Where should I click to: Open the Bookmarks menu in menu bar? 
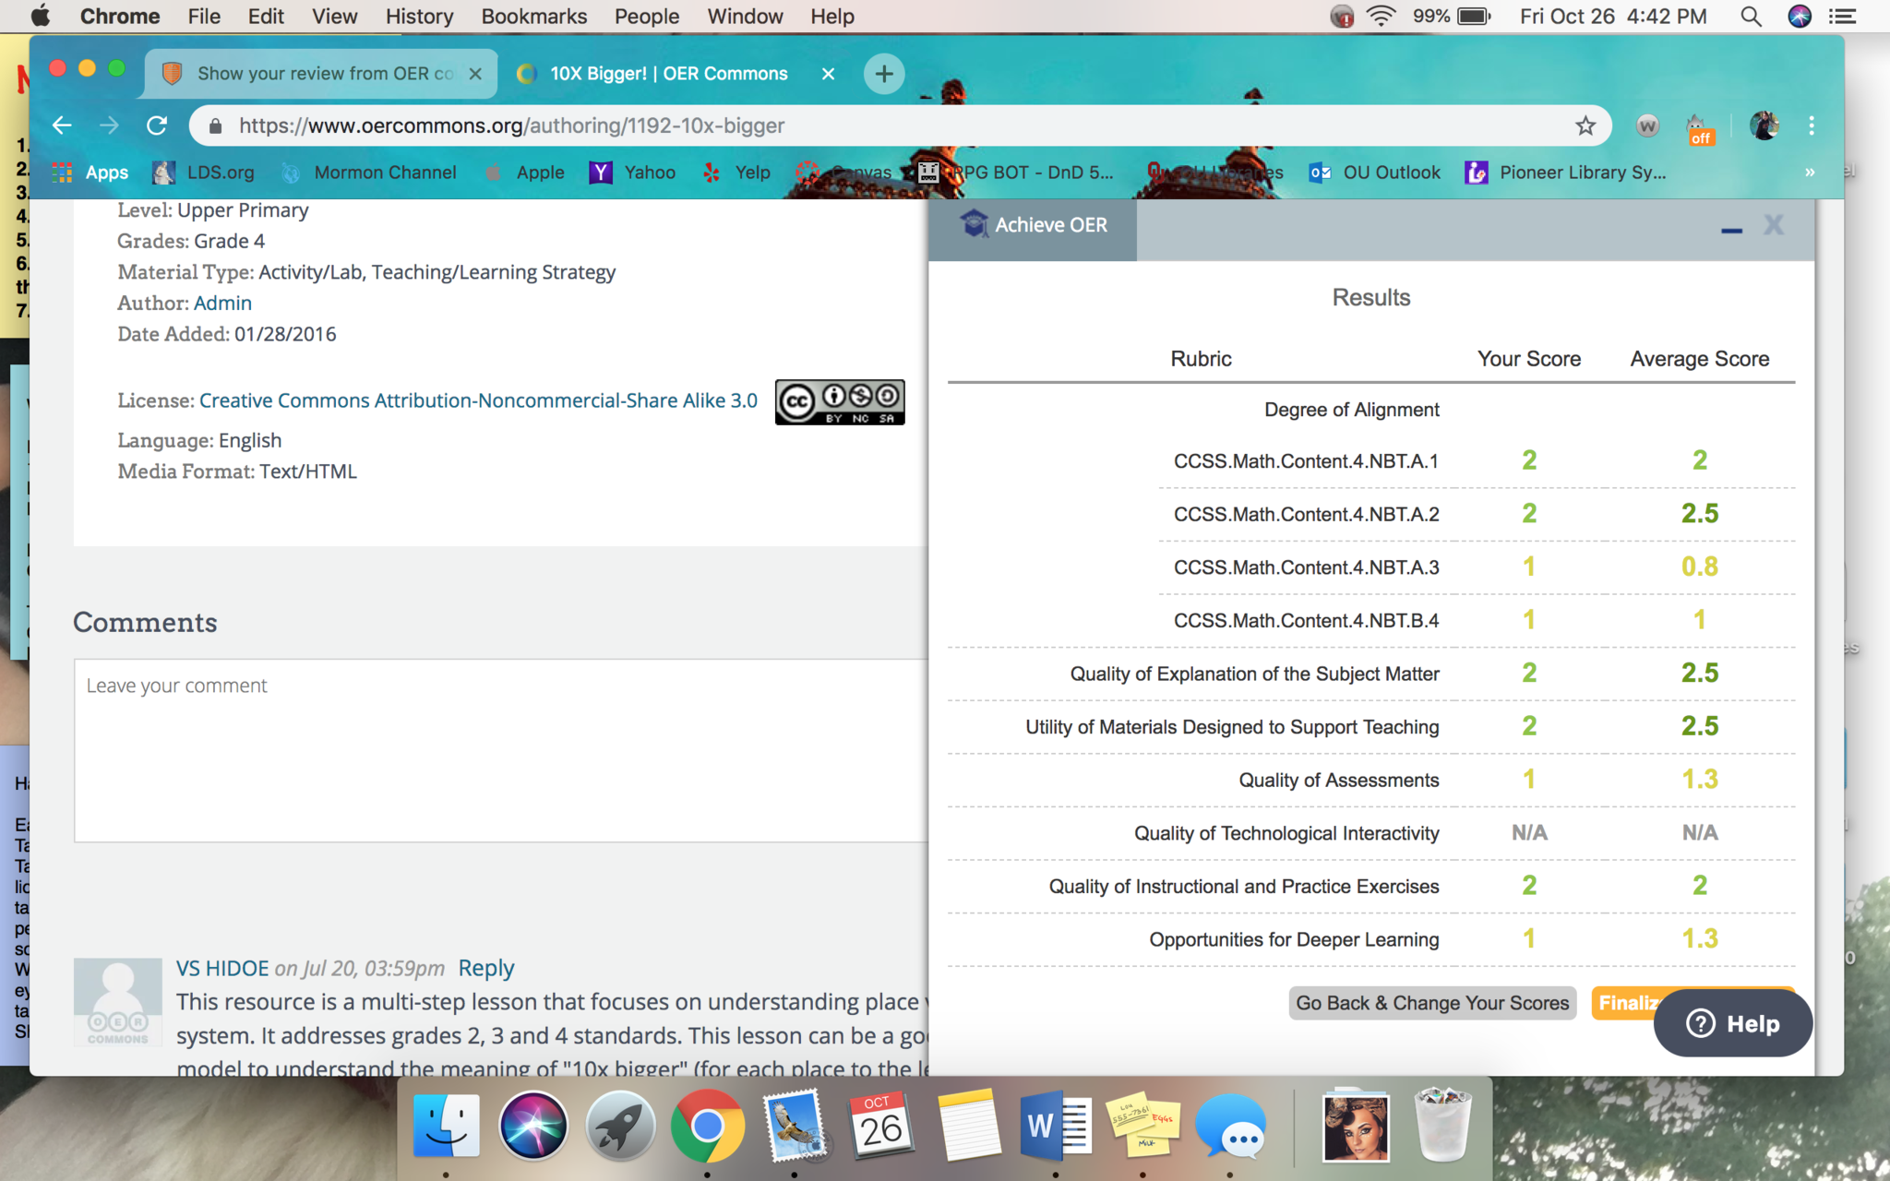pyautogui.click(x=533, y=17)
